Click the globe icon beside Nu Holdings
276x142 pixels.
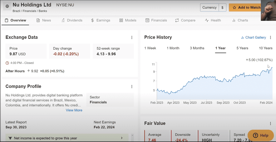[7, 6]
